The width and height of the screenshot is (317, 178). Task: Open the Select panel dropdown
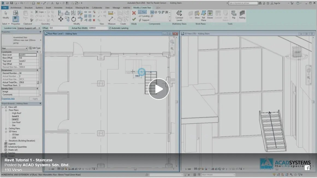click(6, 24)
